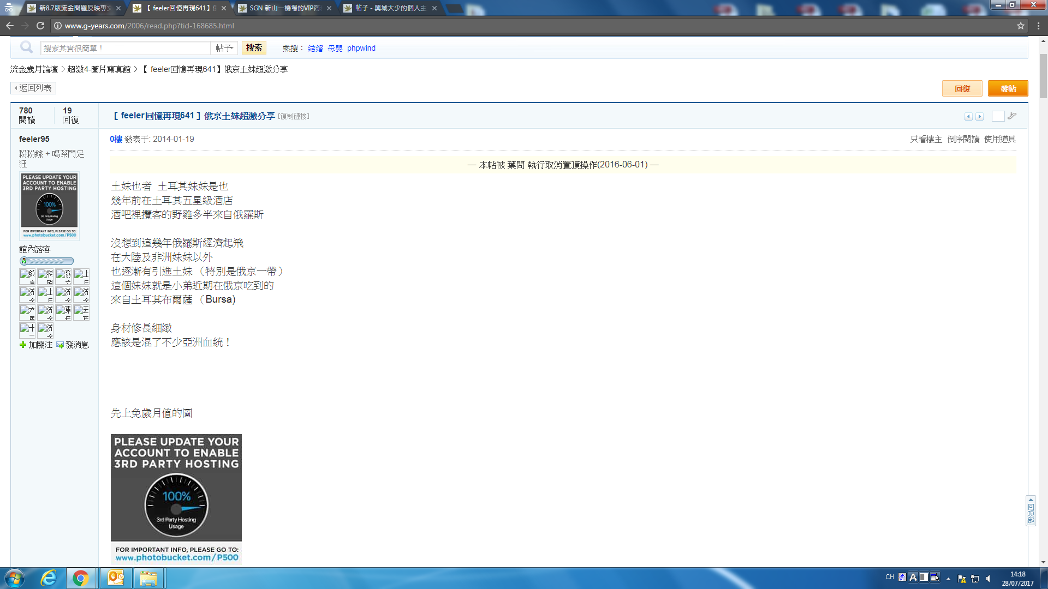Screen dimensions: 1048x589
Task: Open the Windows Start menu
Action: click(15, 578)
